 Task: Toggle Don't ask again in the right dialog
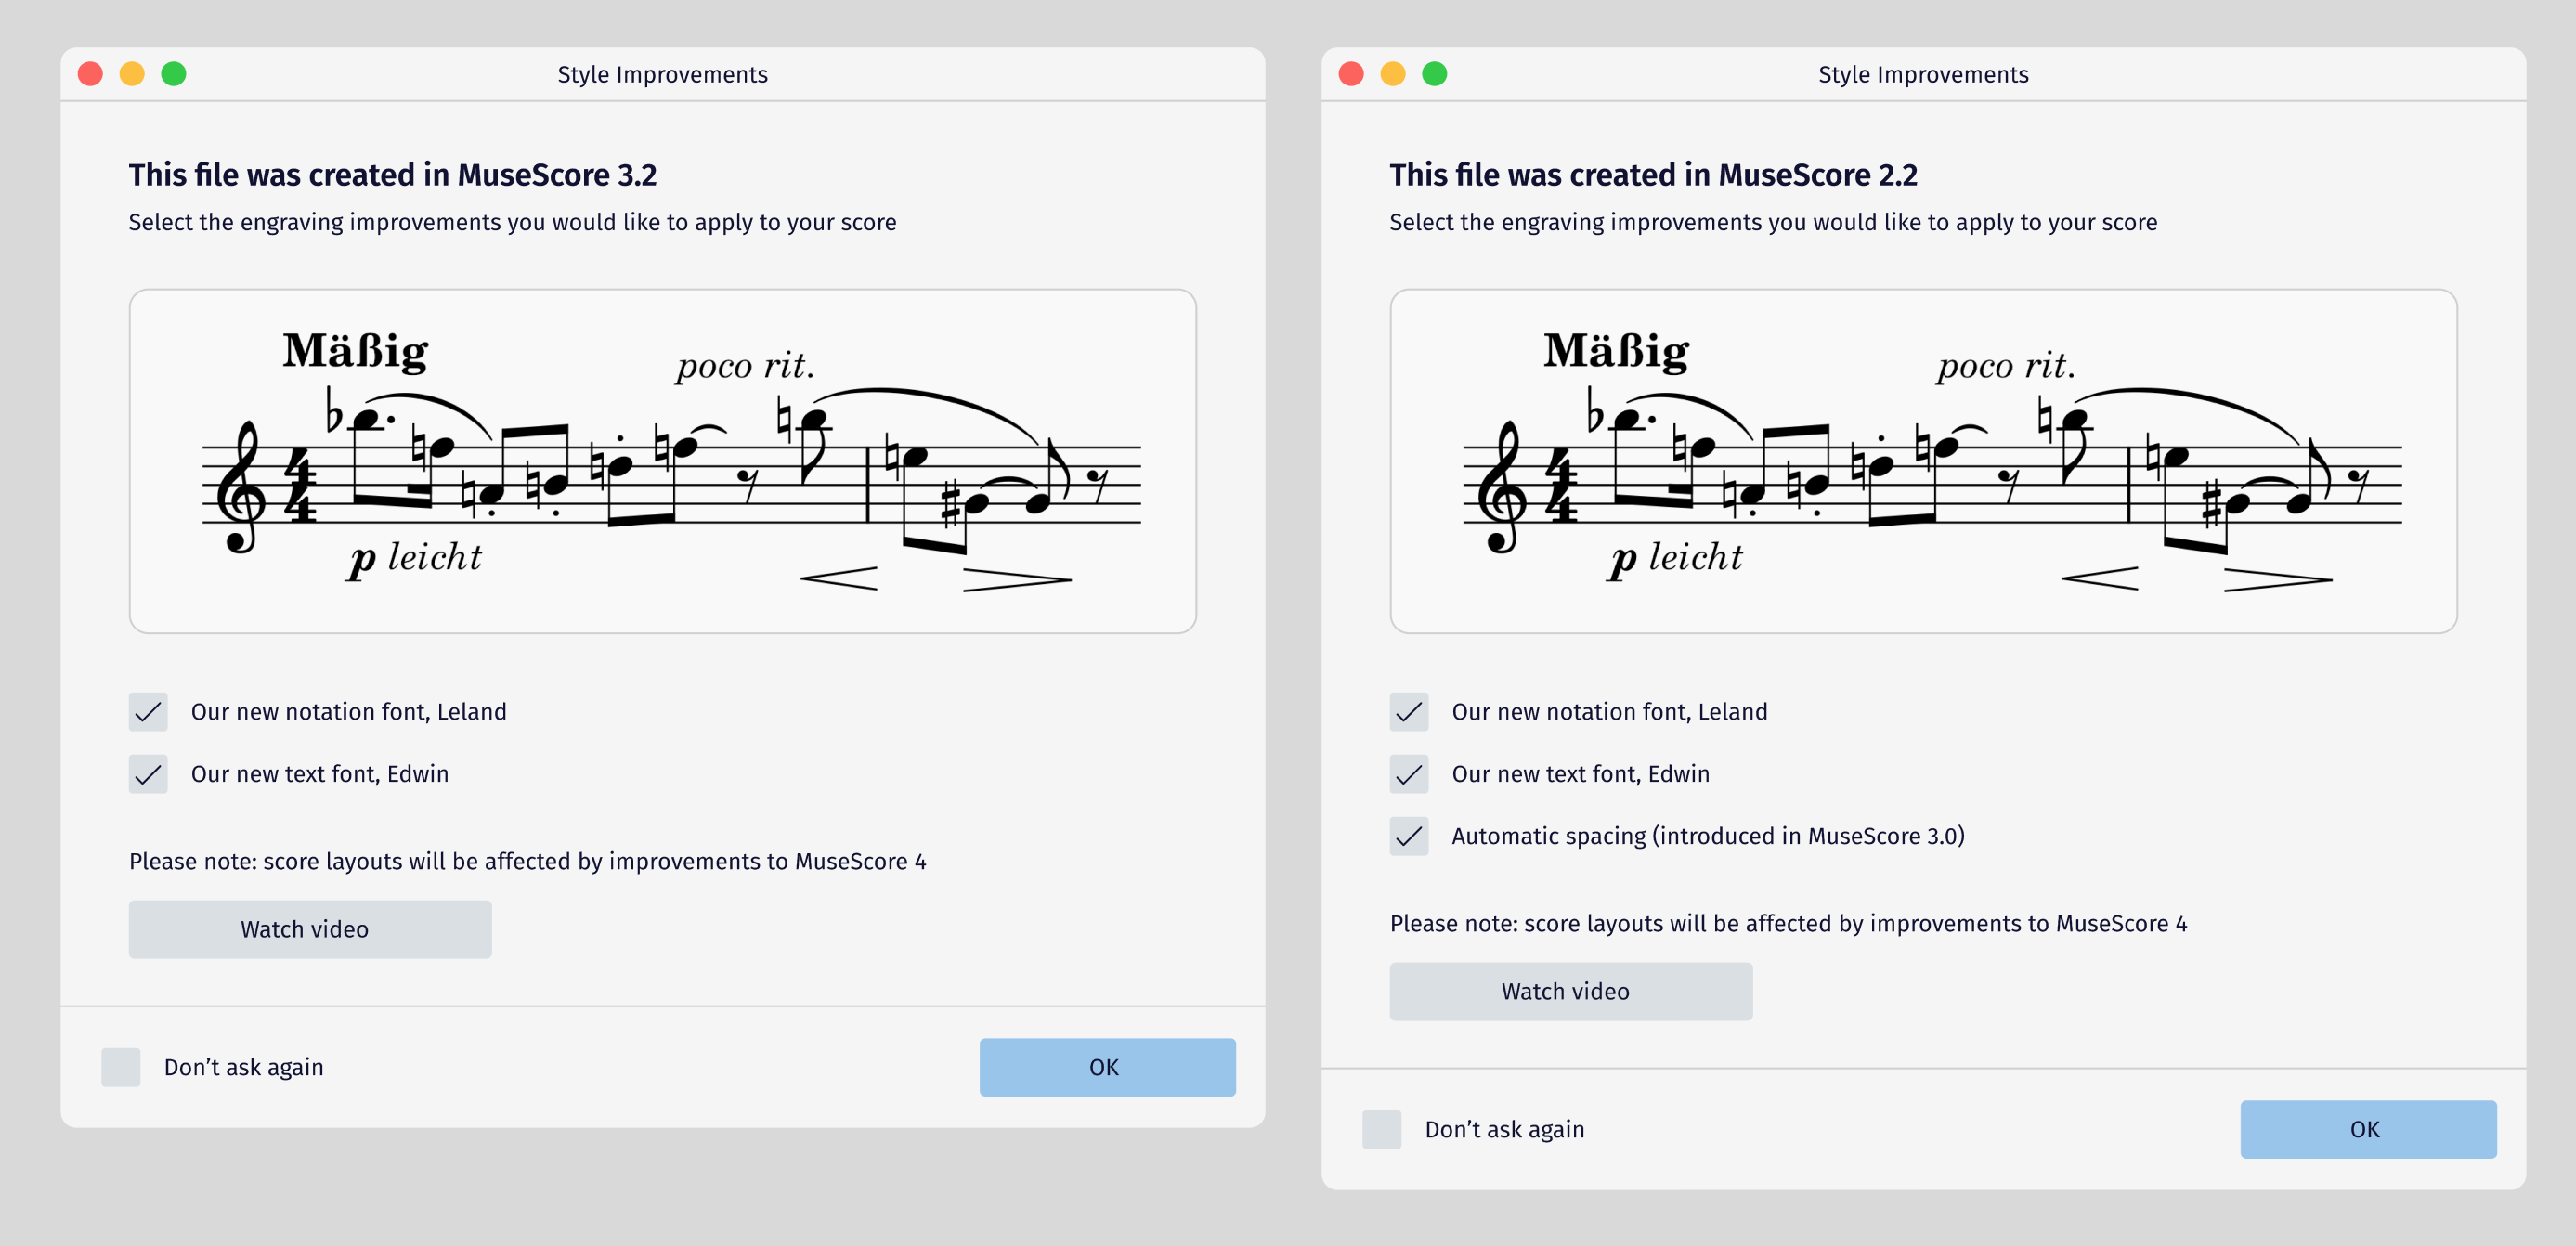pyautogui.click(x=1381, y=1129)
